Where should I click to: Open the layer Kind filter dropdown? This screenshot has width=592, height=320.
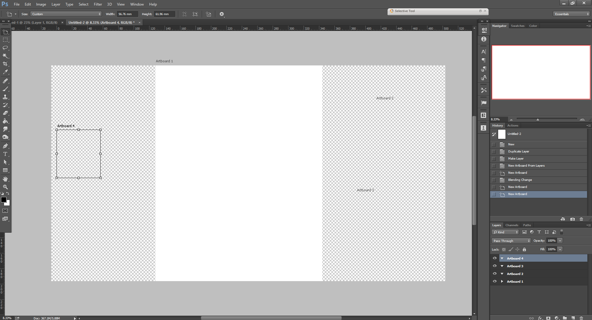pos(505,232)
